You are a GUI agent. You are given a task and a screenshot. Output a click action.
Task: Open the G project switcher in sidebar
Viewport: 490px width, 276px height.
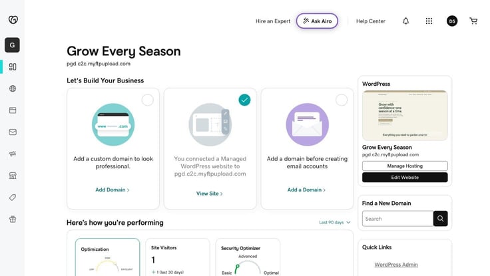(12, 45)
